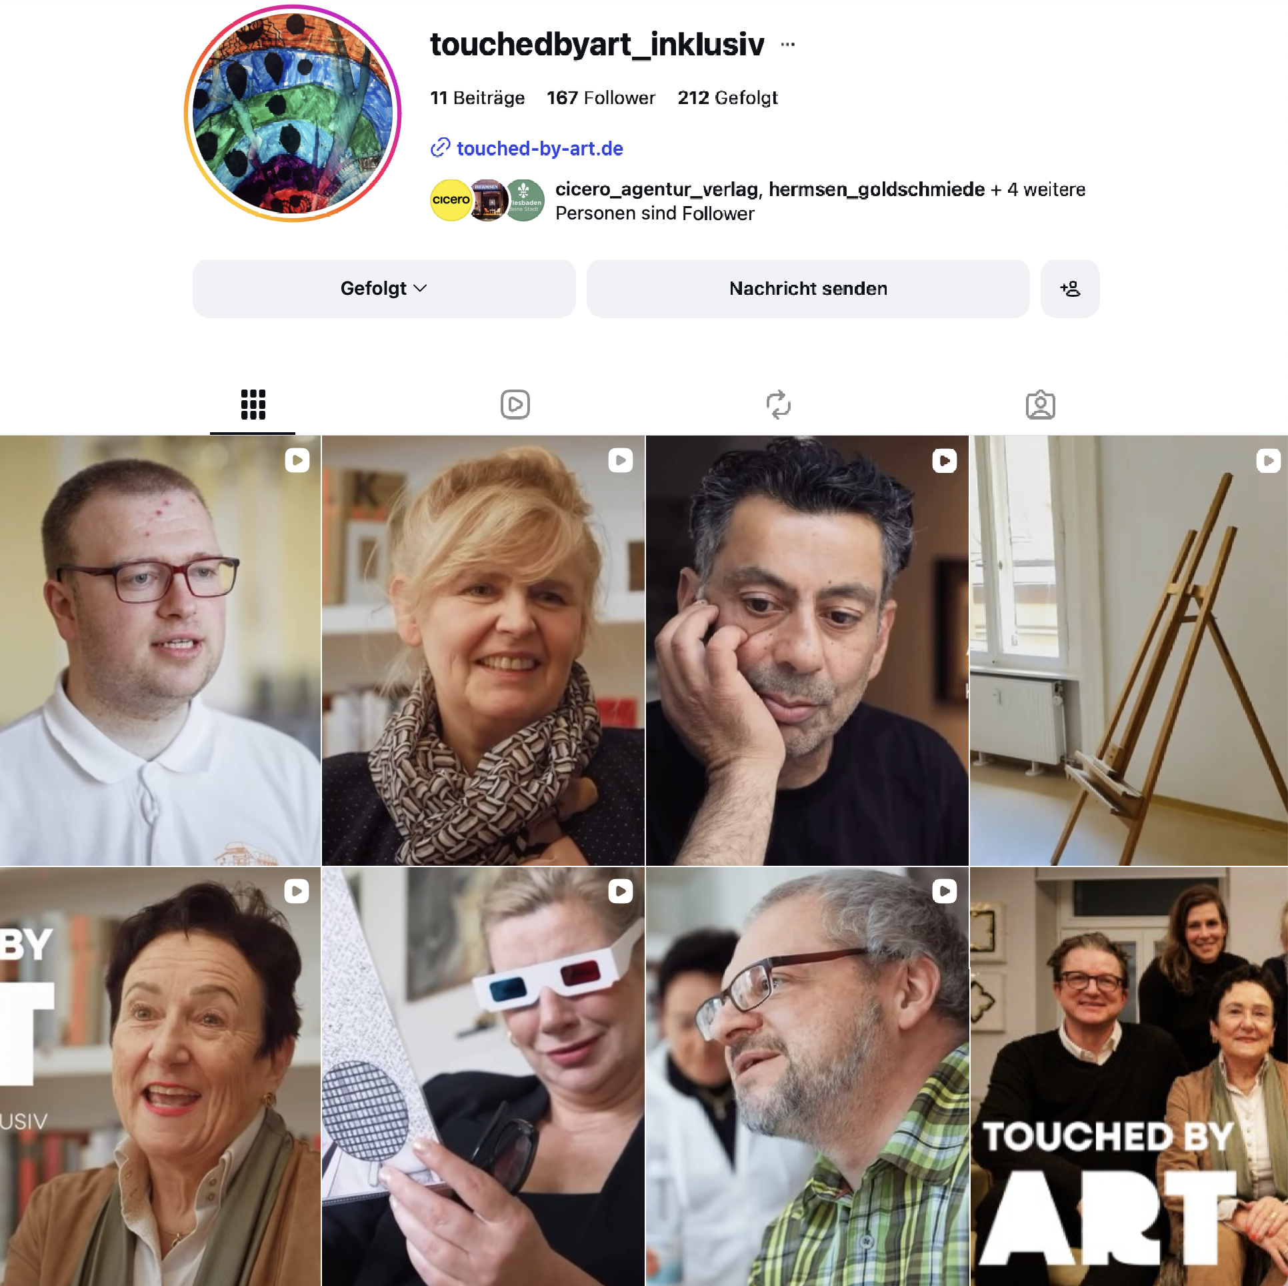Show the reposts tab icon
This screenshot has width=1288, height=1286.
pos(778,404)
